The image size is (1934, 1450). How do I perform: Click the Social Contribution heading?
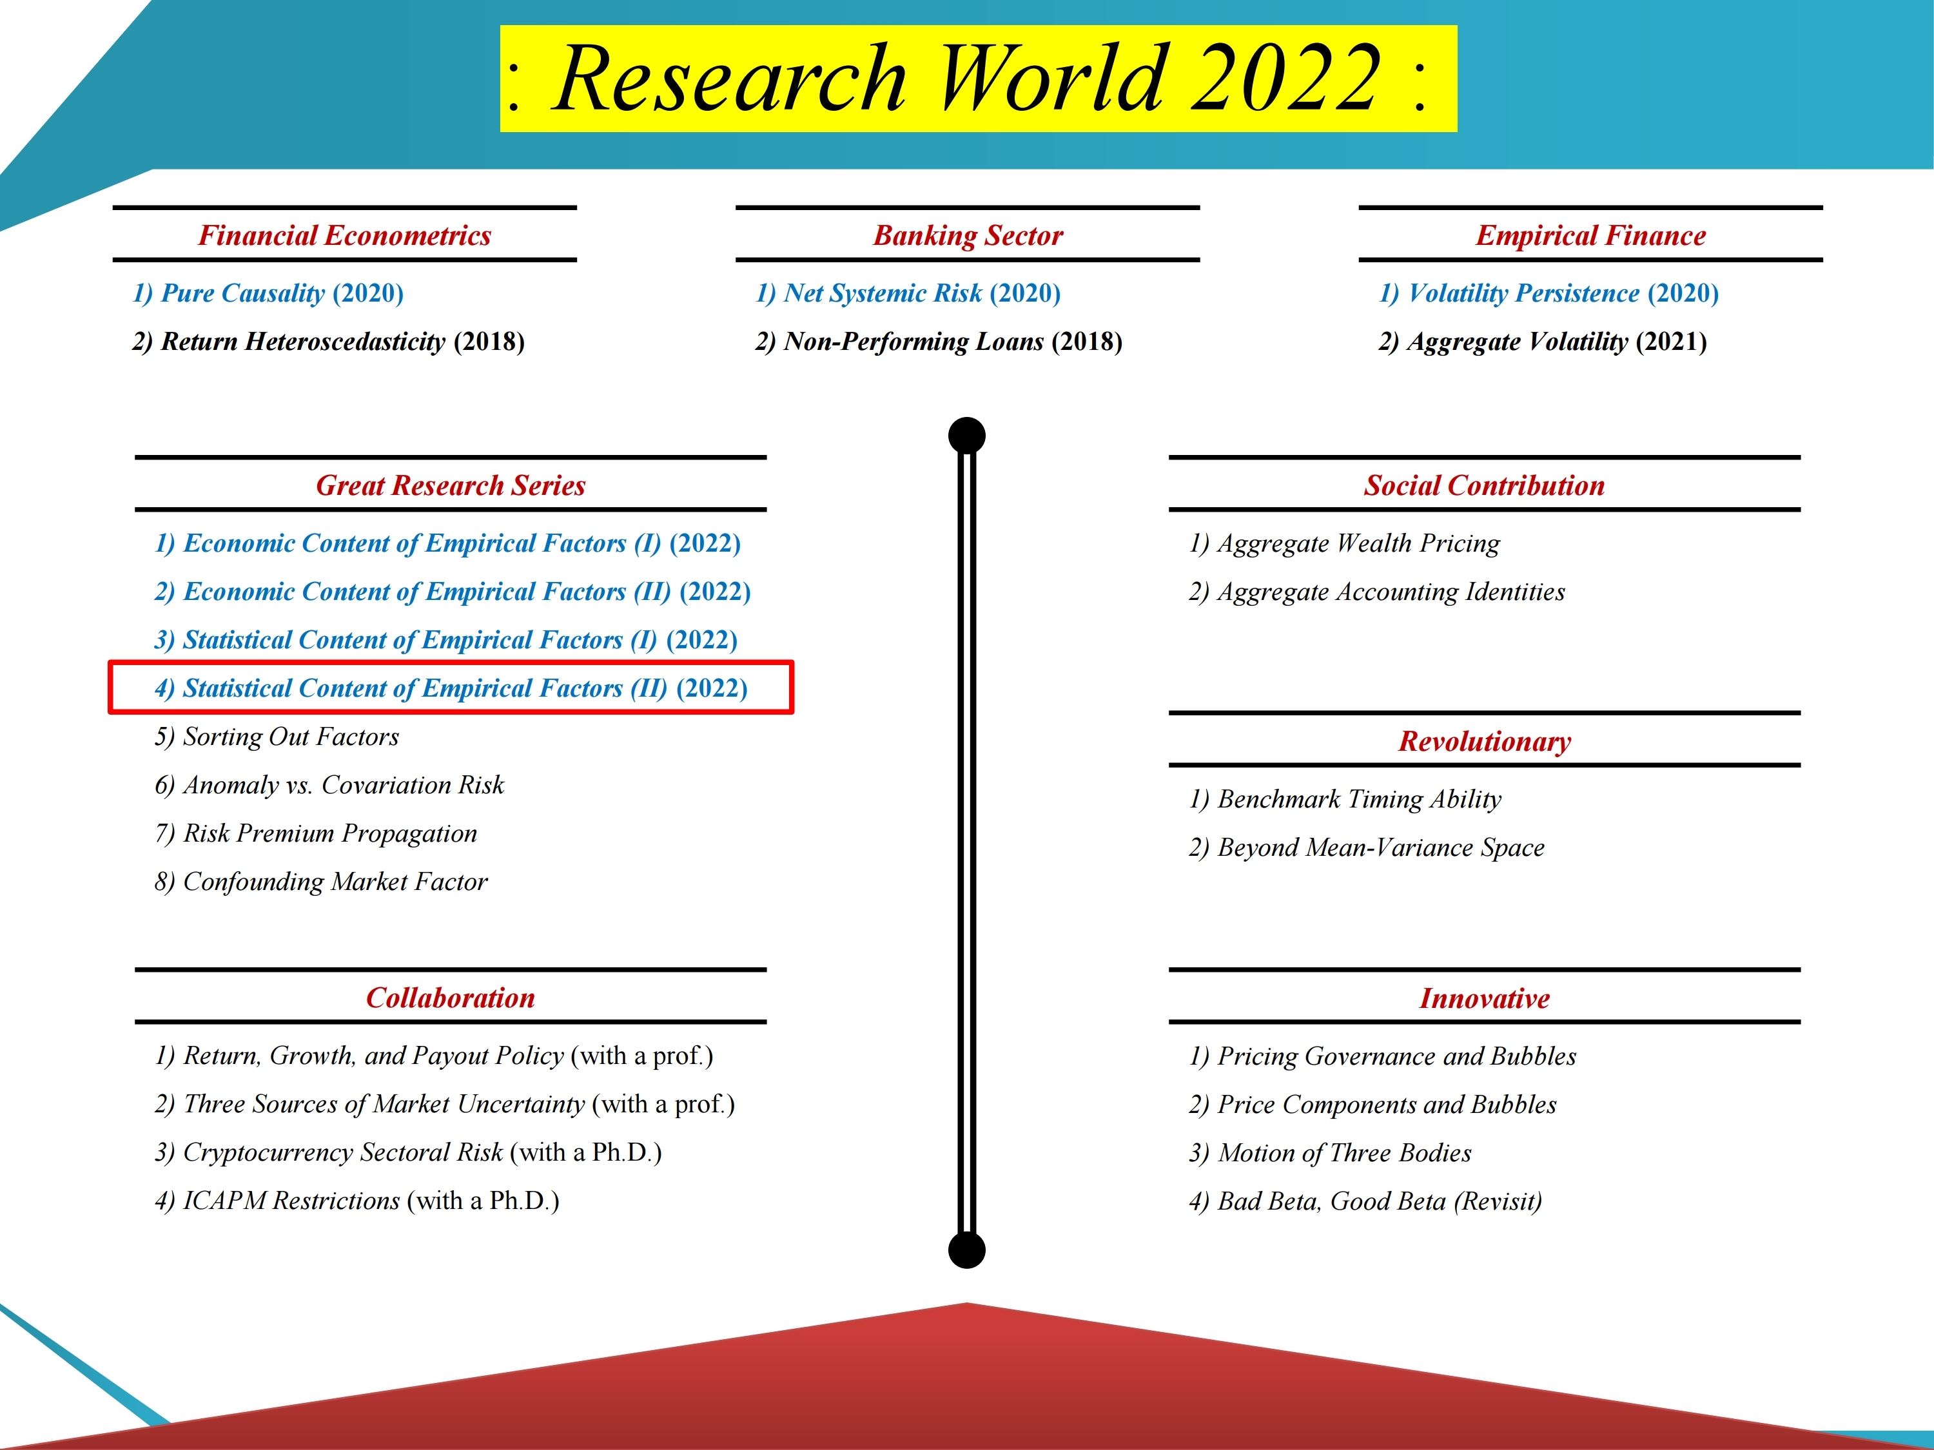coord(1485,485)
